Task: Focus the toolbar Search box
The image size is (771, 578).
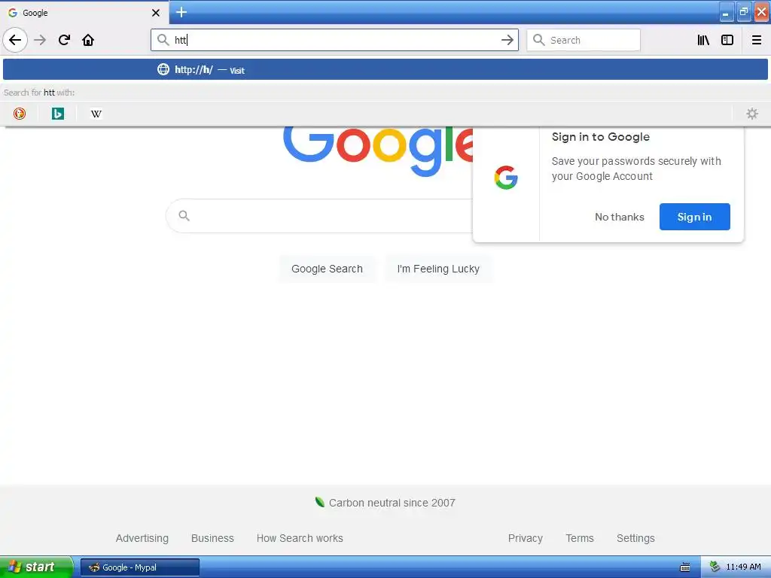Action: (x=584, y=40)
